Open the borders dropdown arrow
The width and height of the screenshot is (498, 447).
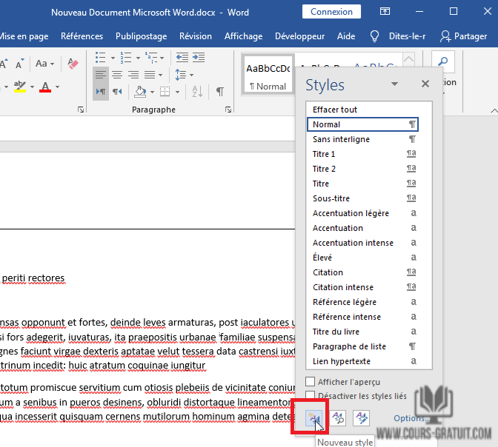[178, 92]
